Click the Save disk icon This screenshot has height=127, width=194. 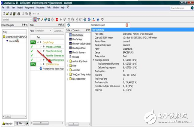click(x=11, y=13)
